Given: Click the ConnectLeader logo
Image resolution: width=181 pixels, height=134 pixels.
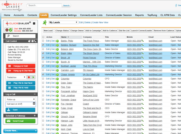Looking at the screenshot, I should (12, 6).
